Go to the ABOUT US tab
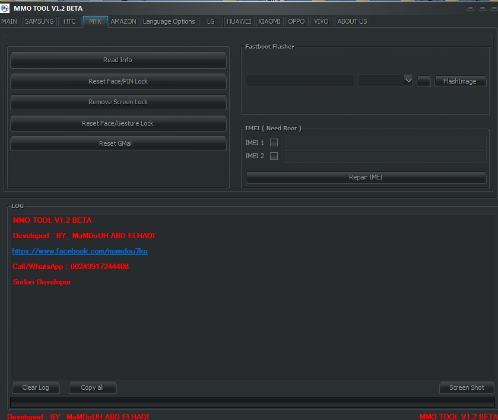The height and width of the screenshot is (420, 498). (352, 21)
